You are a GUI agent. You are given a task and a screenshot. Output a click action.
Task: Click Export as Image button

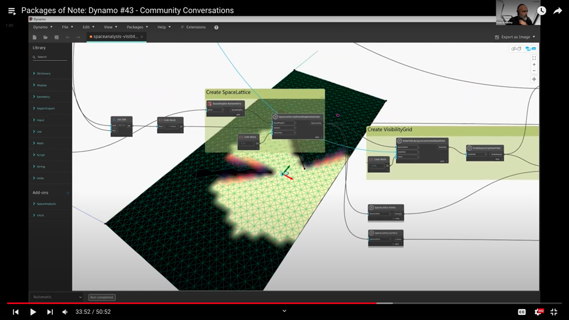(x=515, y=37)
